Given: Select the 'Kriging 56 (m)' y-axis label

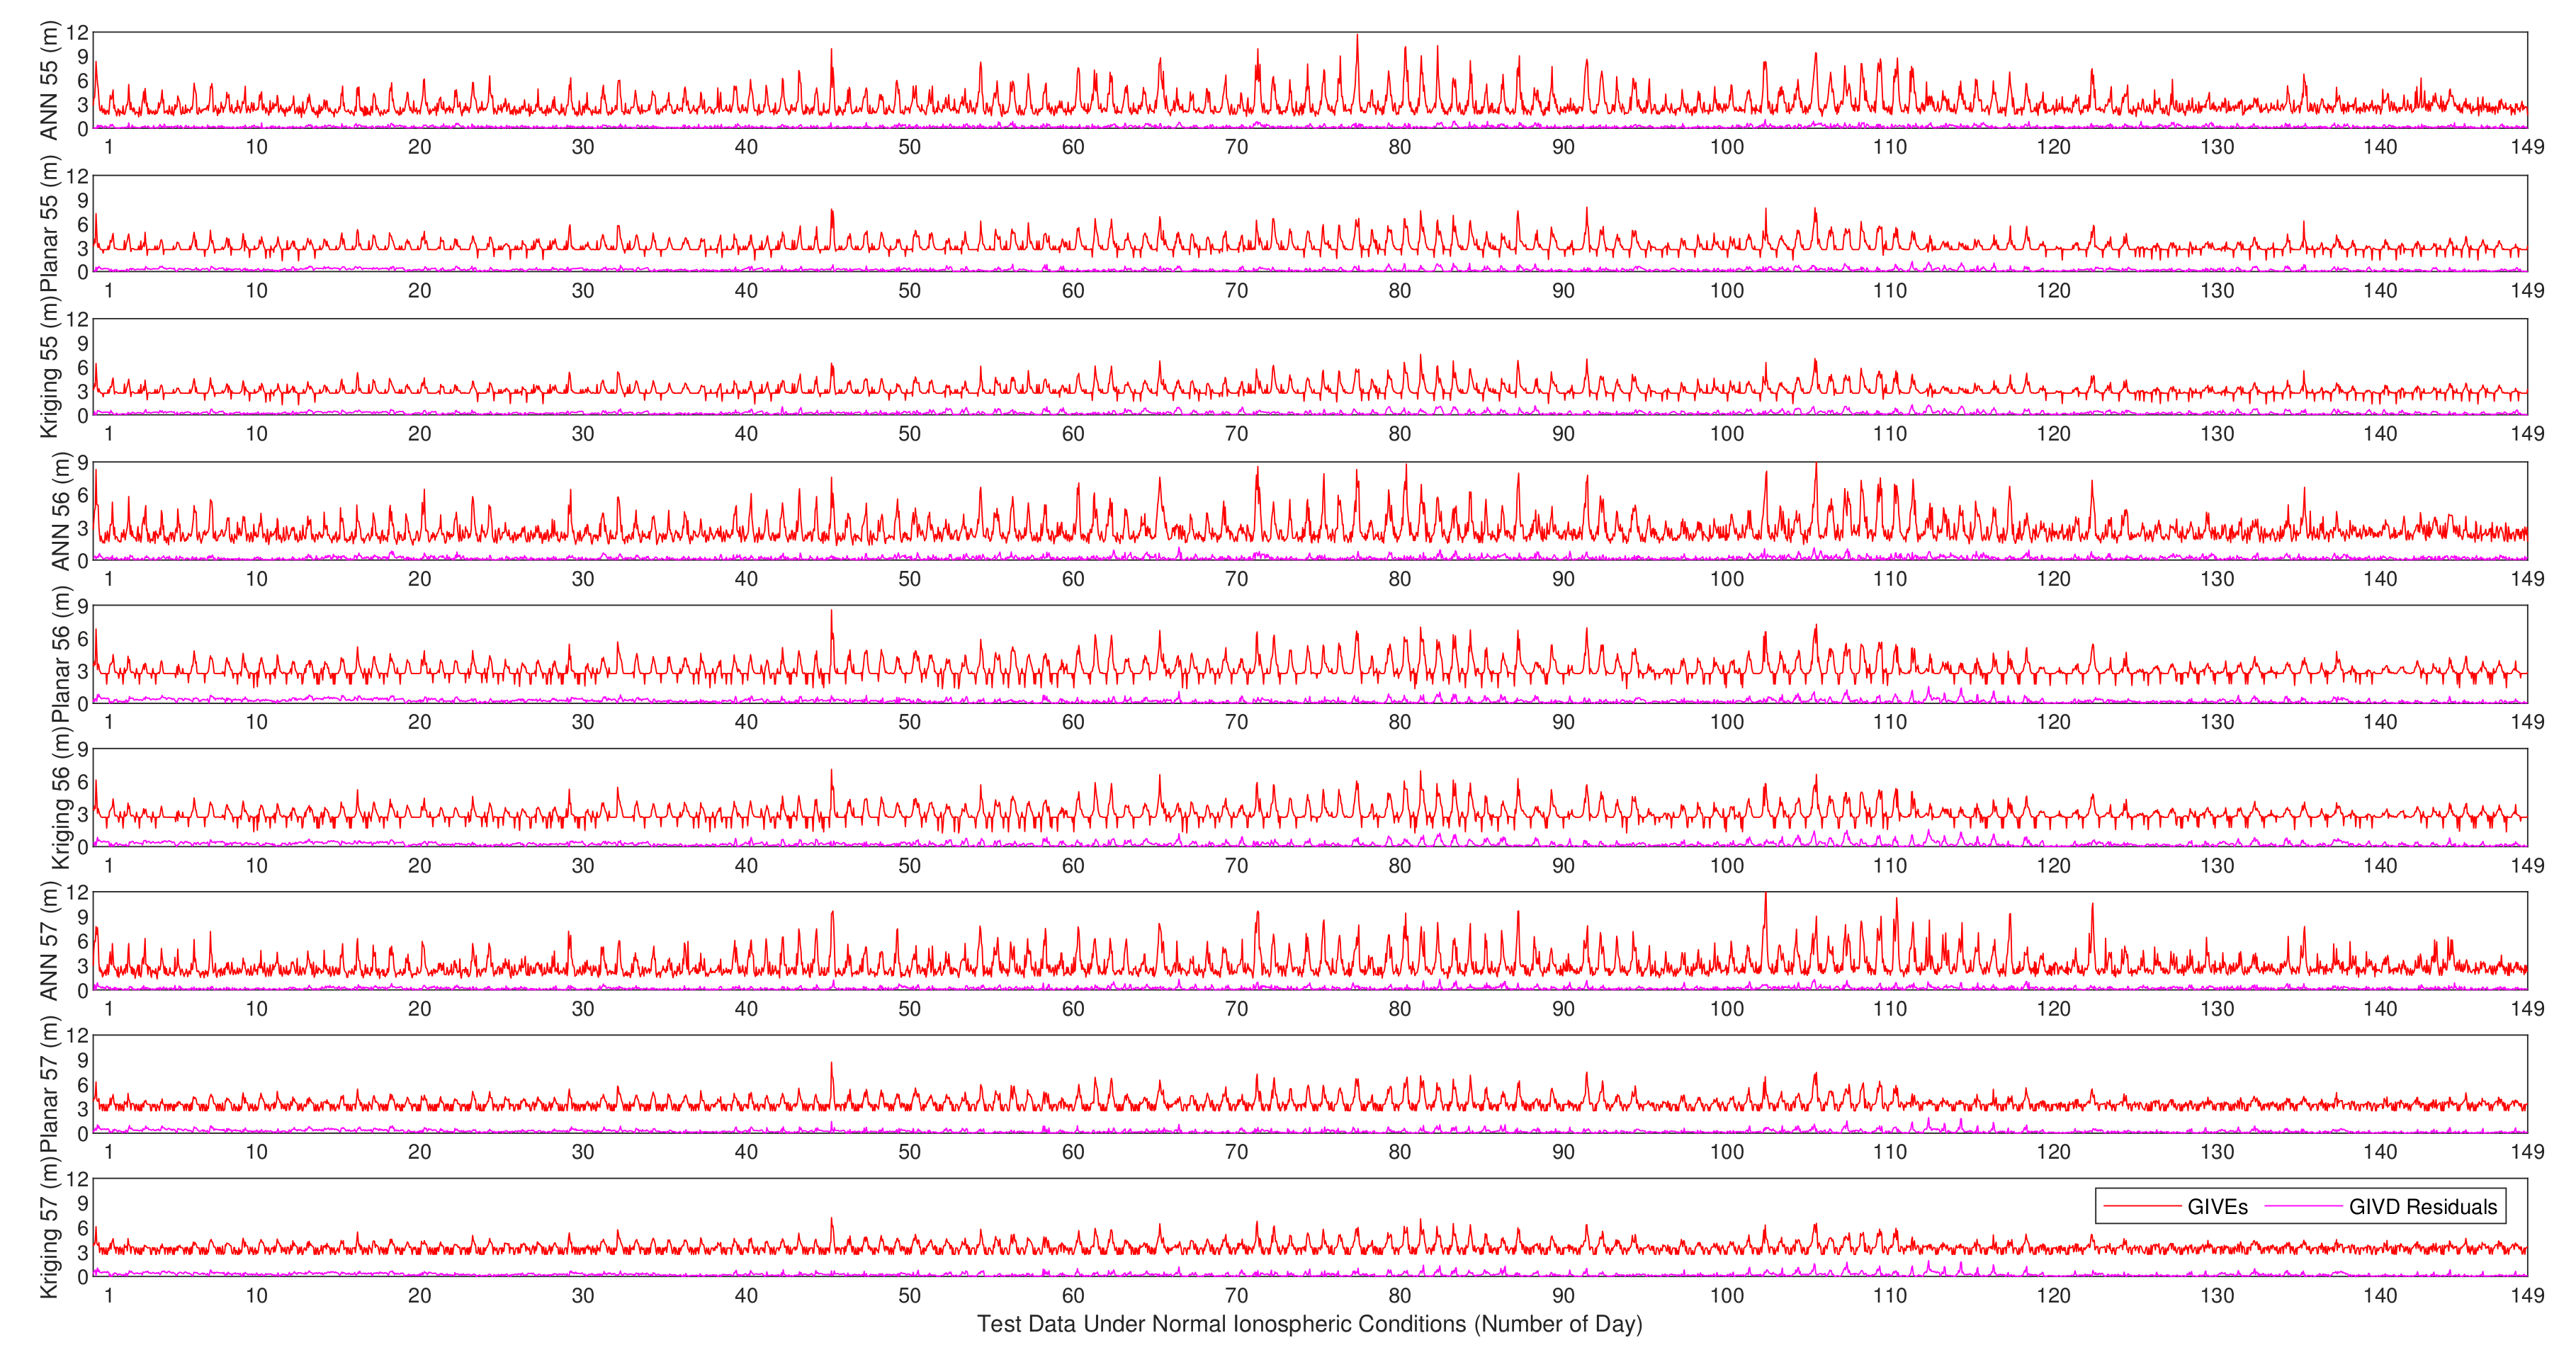Looking at the screenshot, I should coord(60,798).
